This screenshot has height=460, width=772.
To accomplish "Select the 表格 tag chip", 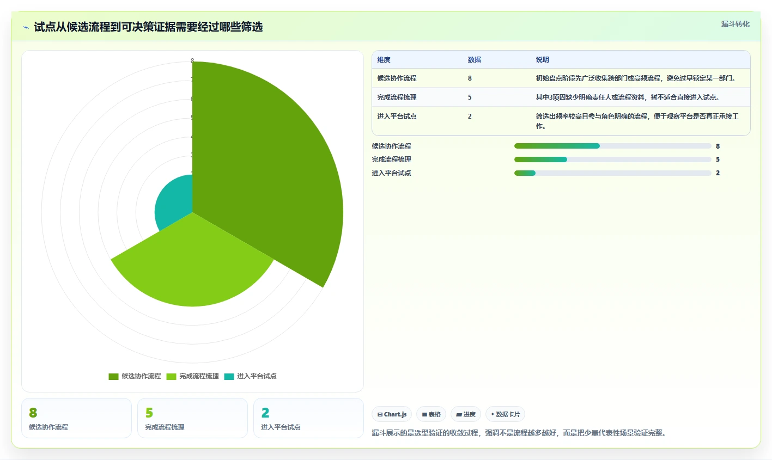I will click(431, 414).
